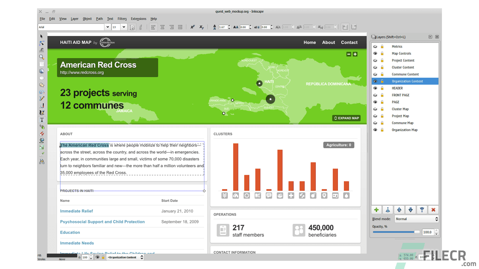Raise layer with the up arrow button
Viewport: 479px width, 269px height.
click(399, 210)
